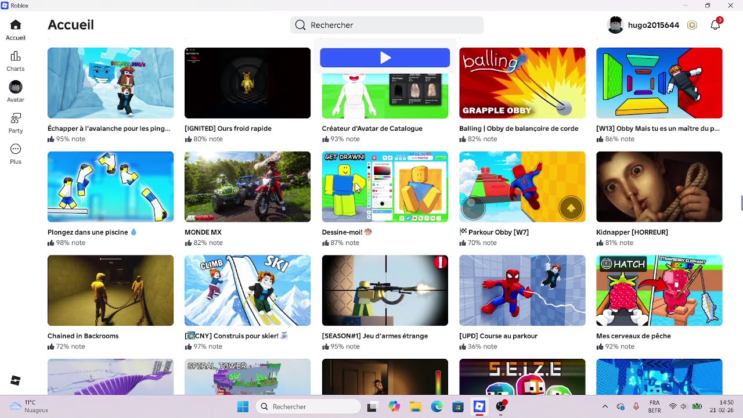Open Task View in the taskbar
The image size is (743, 418).
coord(373,406)
